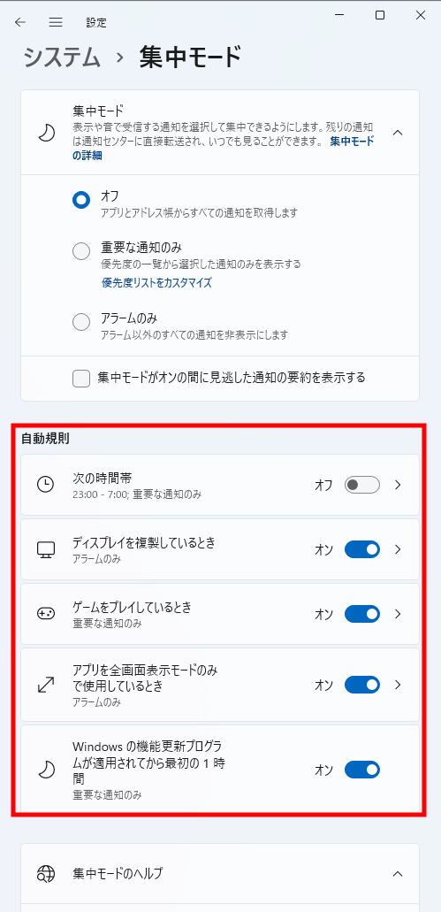
Task: Click the back arrow icon
Action: [20, 22]
